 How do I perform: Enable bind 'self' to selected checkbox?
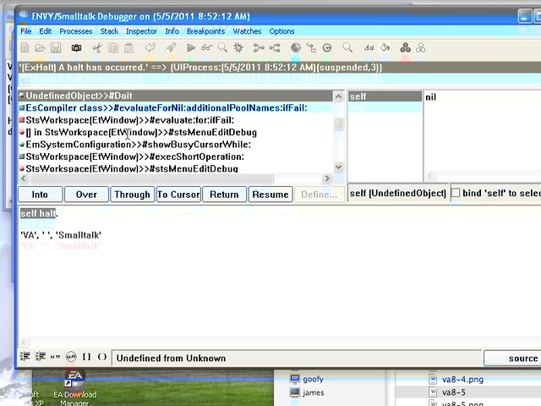pyautogui.click(x=456, y=193)
